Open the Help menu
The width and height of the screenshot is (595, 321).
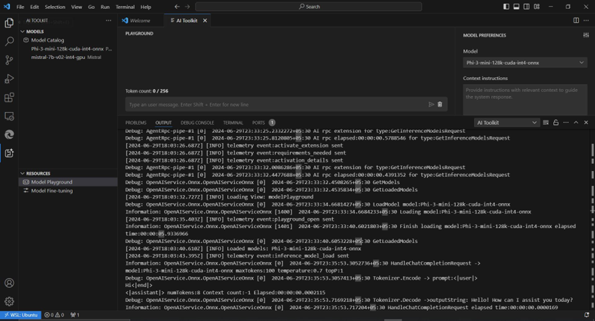[x=146, y=7]
